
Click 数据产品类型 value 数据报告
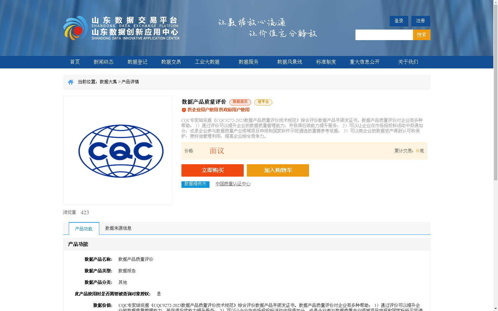point(127,271)
